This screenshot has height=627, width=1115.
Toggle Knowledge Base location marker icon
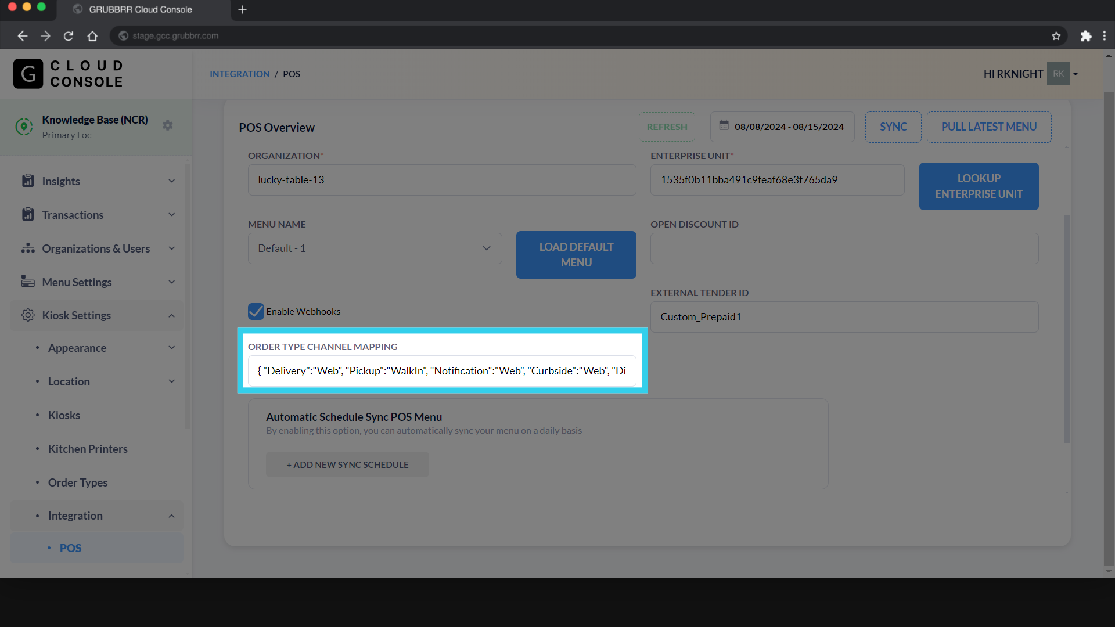pyautogui.click(x=24, y=126)
